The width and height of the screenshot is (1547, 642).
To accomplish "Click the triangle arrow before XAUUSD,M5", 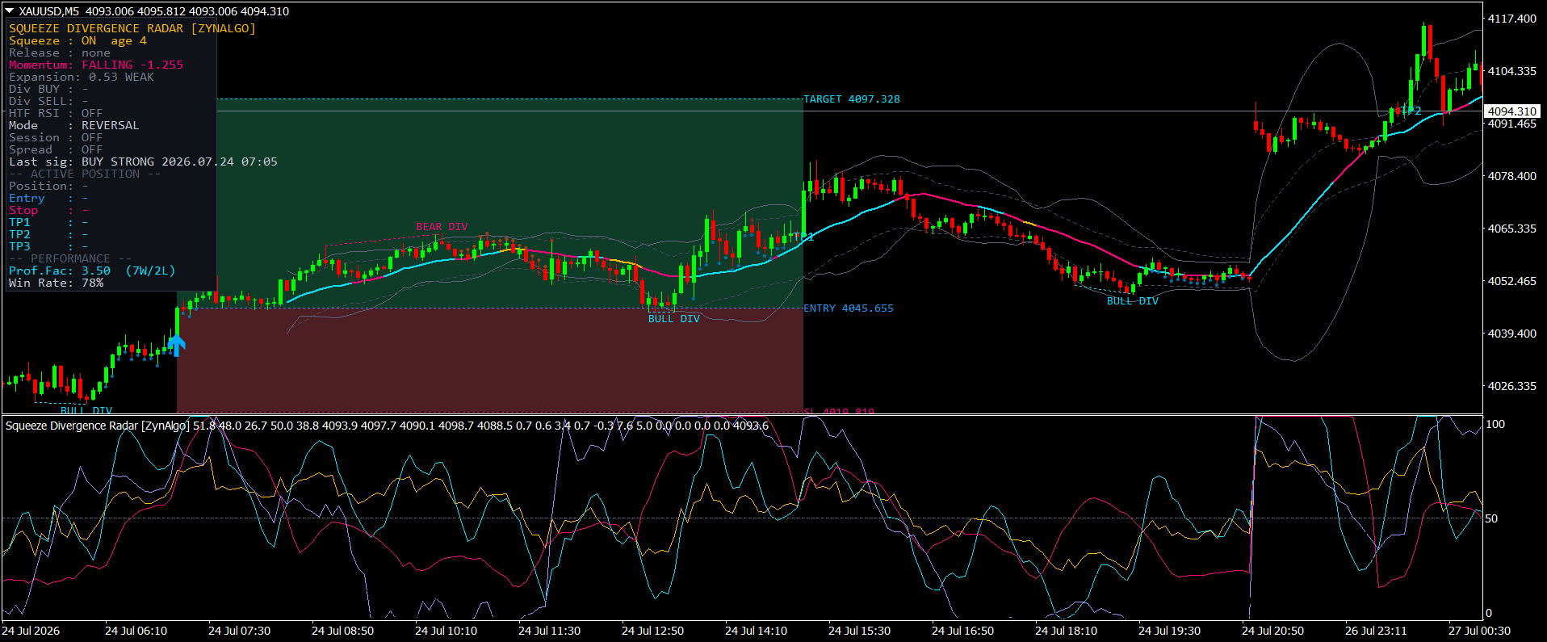I will pos(10,11).
